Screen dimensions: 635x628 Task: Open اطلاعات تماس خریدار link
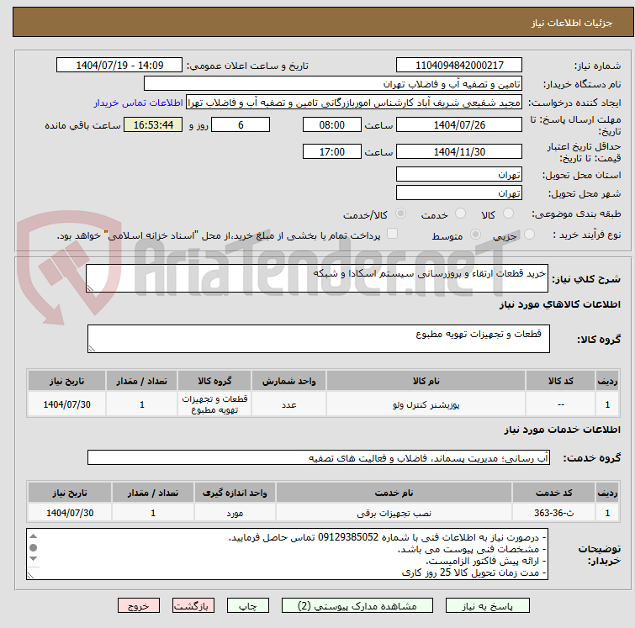[139, 103]
